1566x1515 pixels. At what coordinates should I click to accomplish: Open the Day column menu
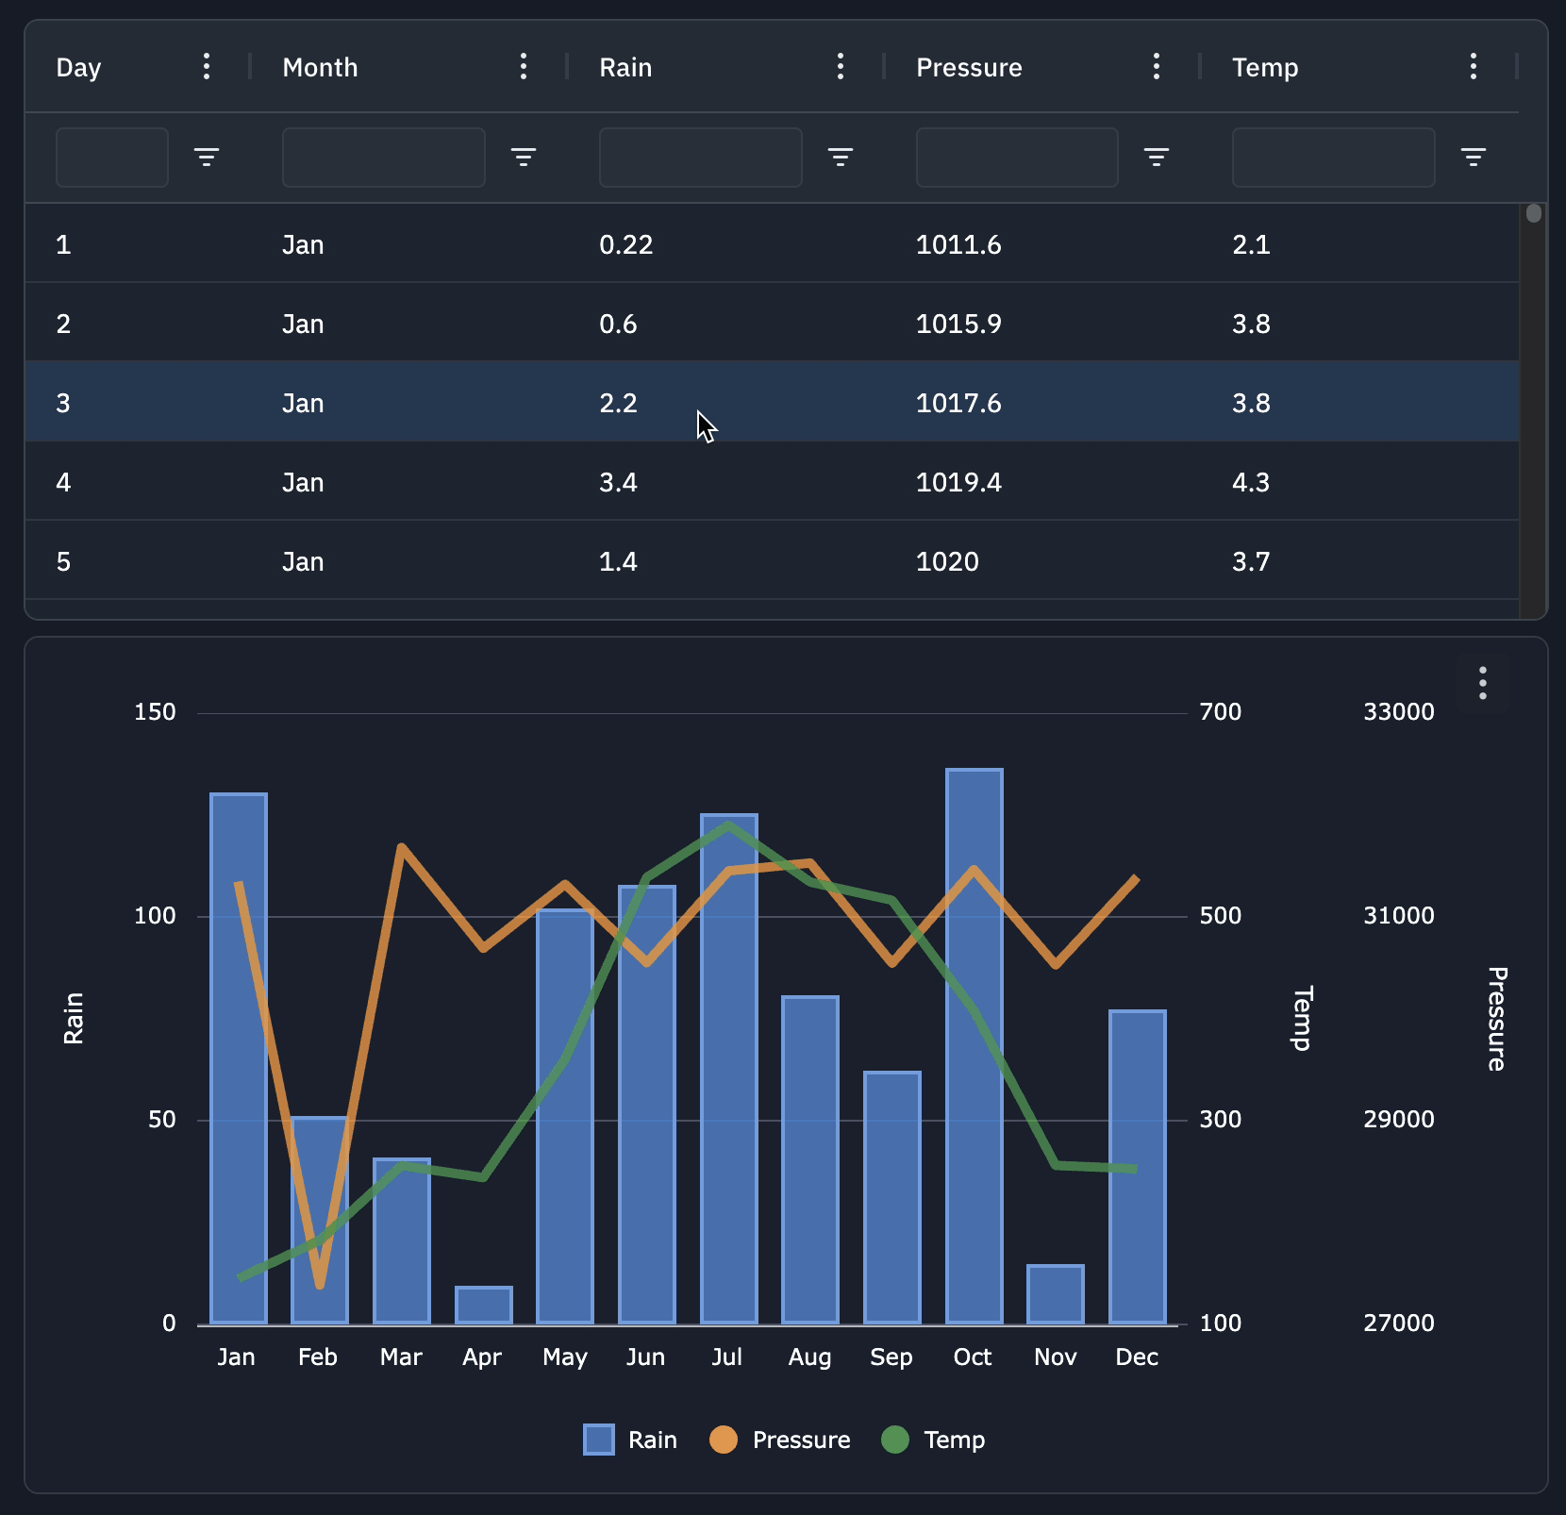(x=207, y=67)
